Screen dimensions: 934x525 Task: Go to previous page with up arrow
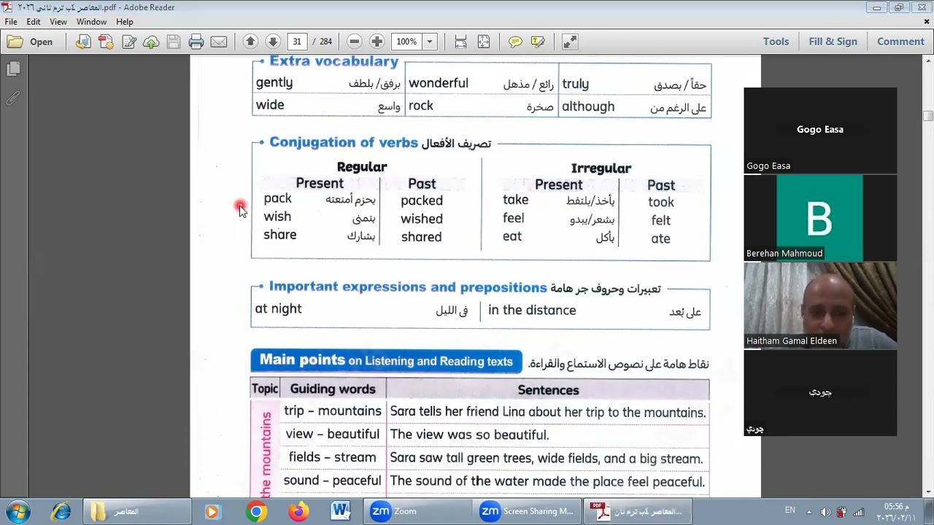(250, 42)
